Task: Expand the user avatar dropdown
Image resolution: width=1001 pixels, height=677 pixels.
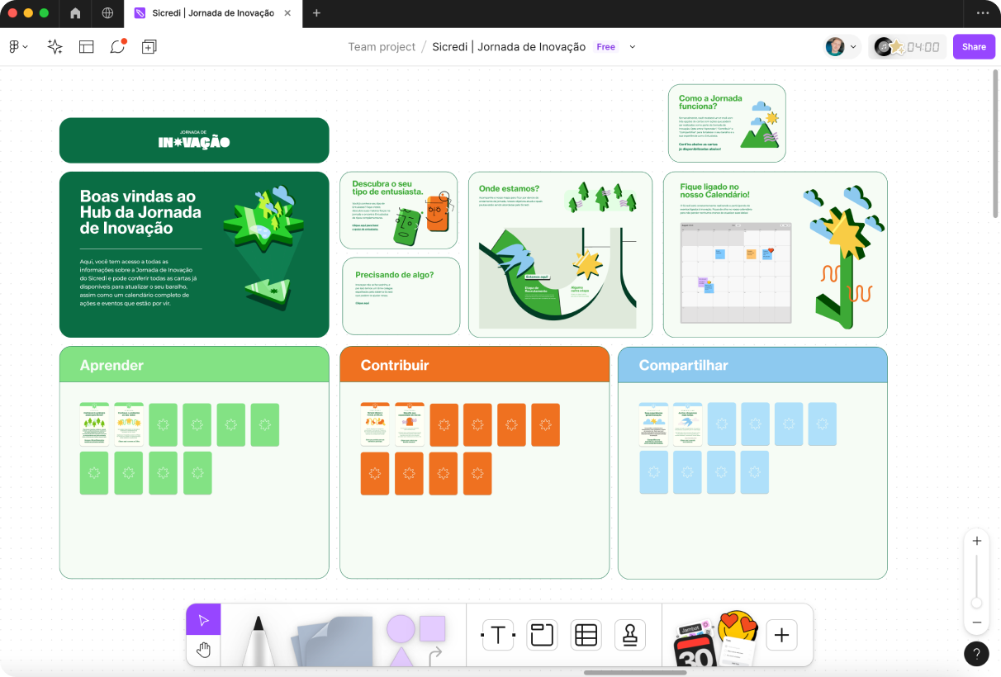Action: 842,47
